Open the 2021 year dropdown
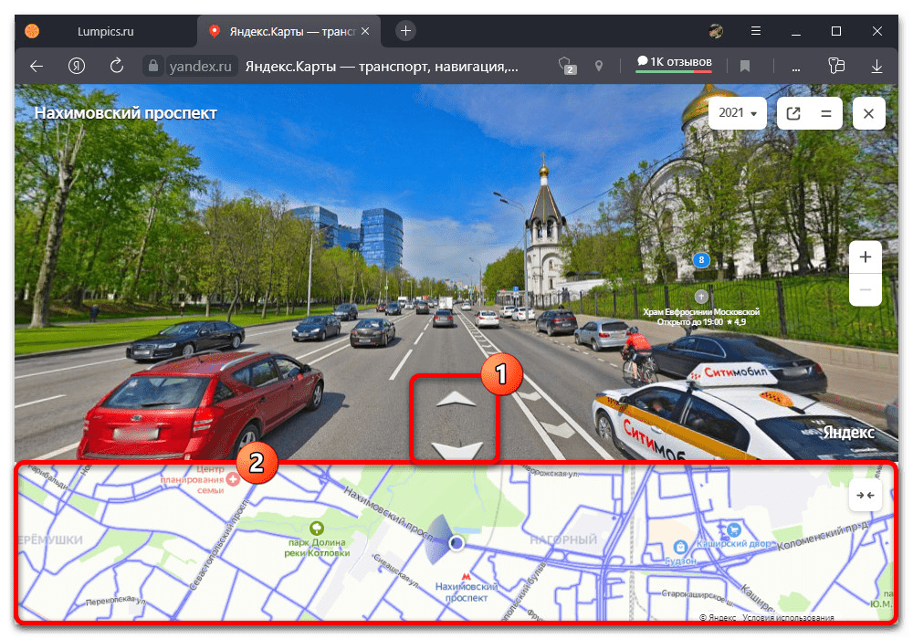The height and width of the screenshot is (639, 913). pyautogui.click(x=738, y=114)
